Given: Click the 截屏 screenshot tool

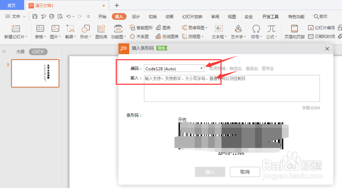Looking at the screenshot, I should [70, 32].
